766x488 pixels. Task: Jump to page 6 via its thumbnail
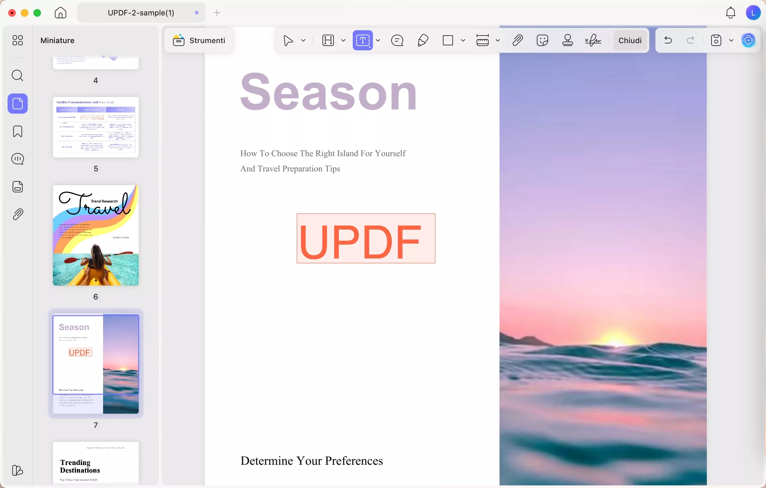(96, 235)
